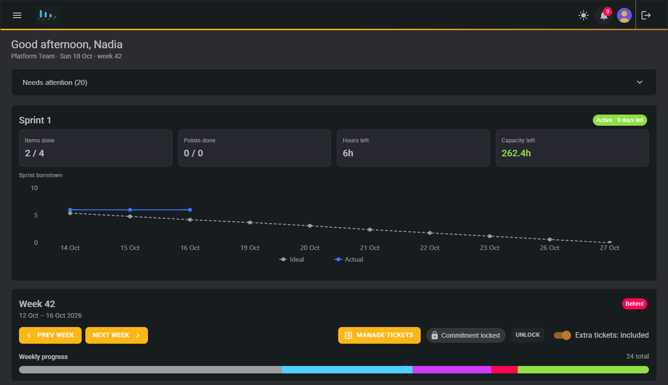
Task: Click the Active 9 days left badge
Action: (x=620, y=120)
